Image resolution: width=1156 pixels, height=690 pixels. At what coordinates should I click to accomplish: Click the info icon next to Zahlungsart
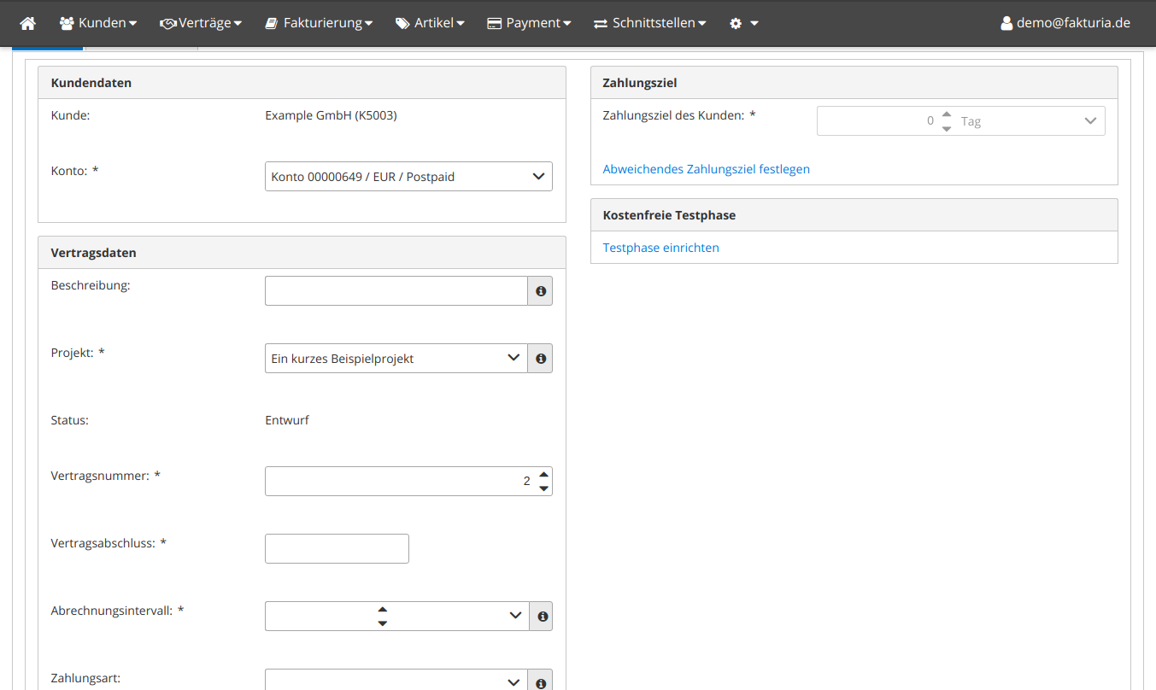tap(540, 682)
